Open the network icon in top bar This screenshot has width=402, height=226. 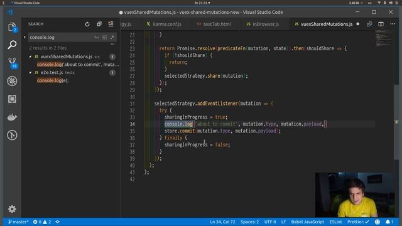[x=379, y=3]
